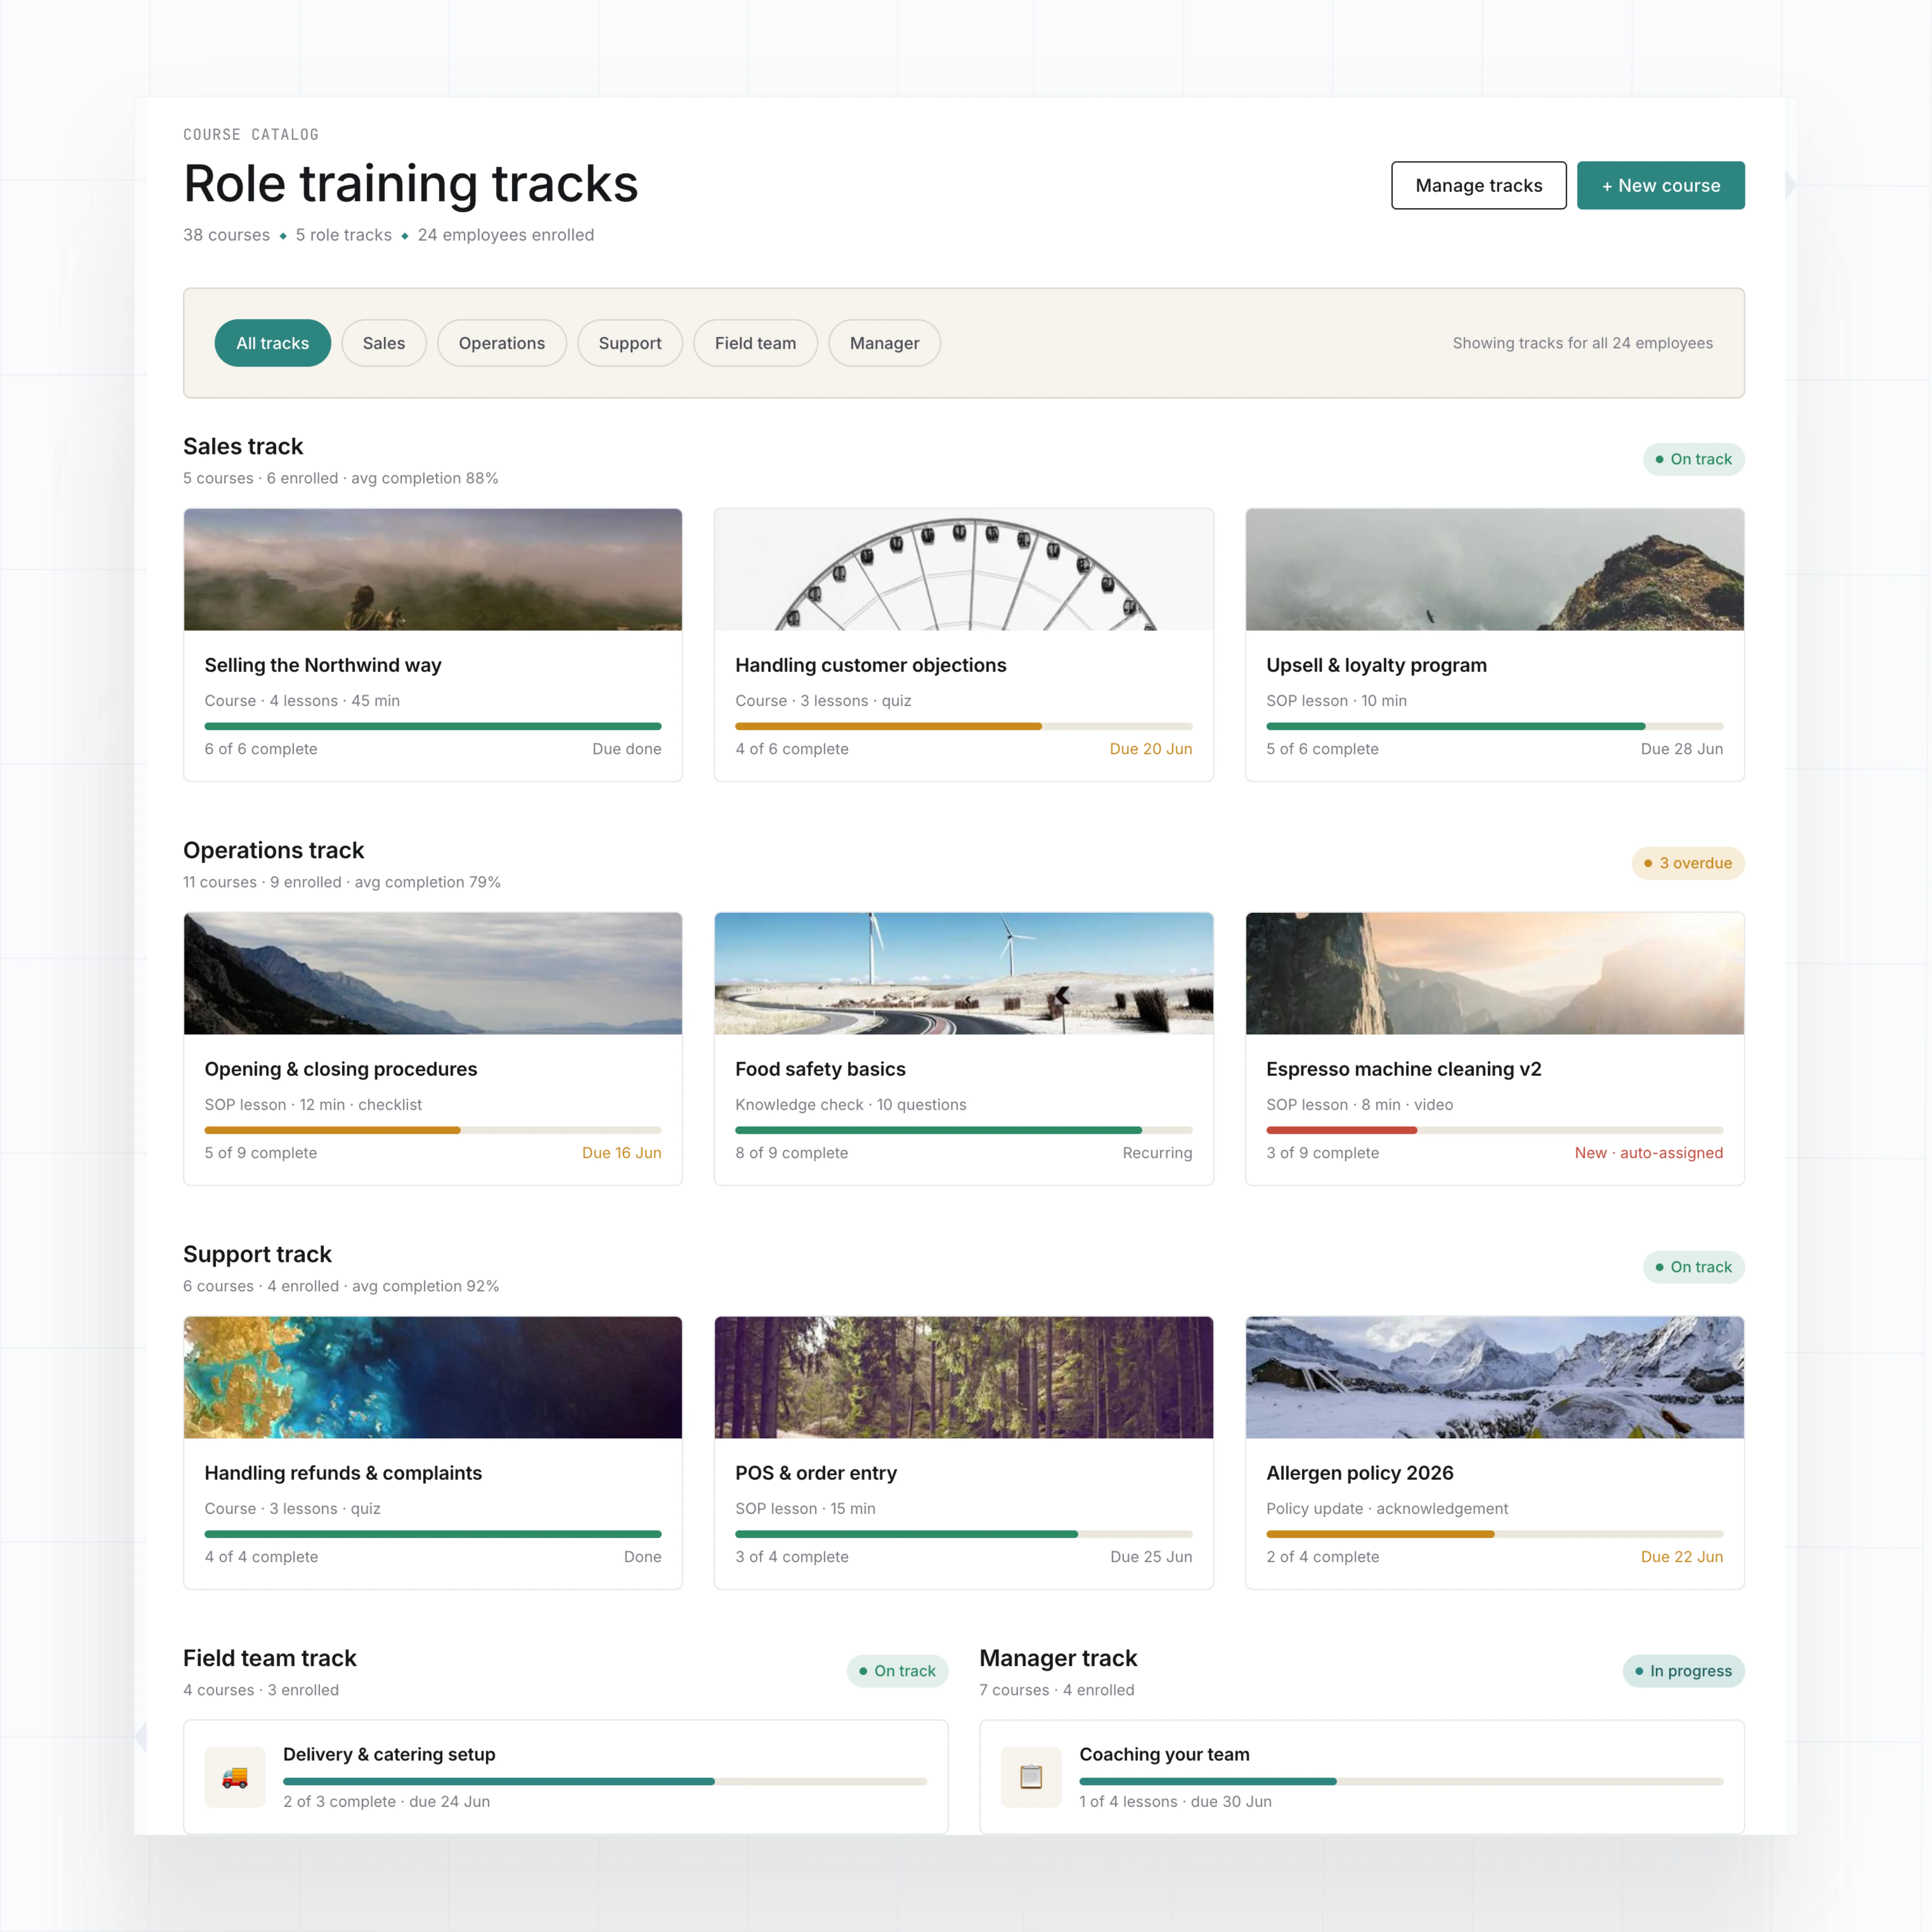Click the Recurring label
The height and width of the screenshot is (1932, 1932).
click(1157, 1153)
